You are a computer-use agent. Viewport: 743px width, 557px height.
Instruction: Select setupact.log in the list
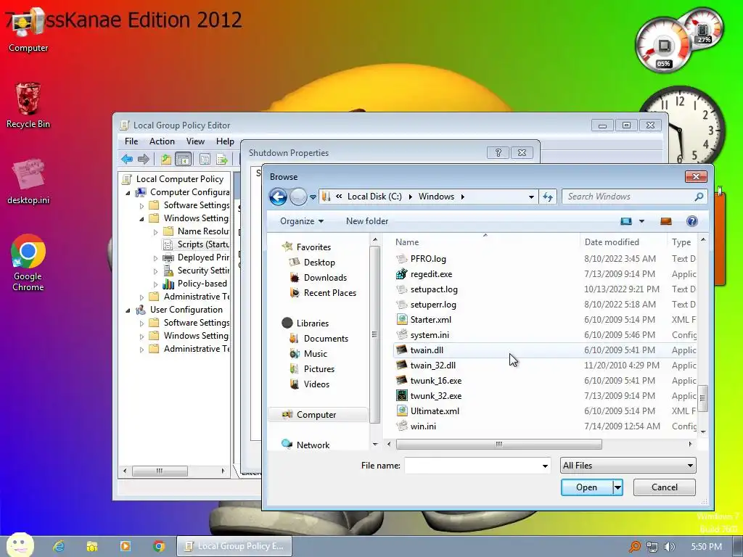[x=434, y=289]
